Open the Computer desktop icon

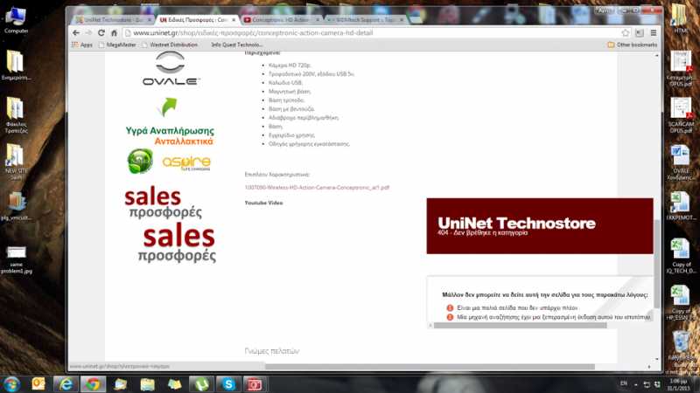[x=16, y=20]
